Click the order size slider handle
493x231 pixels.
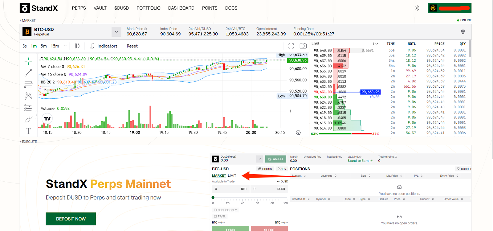click(x=213, y=197)
